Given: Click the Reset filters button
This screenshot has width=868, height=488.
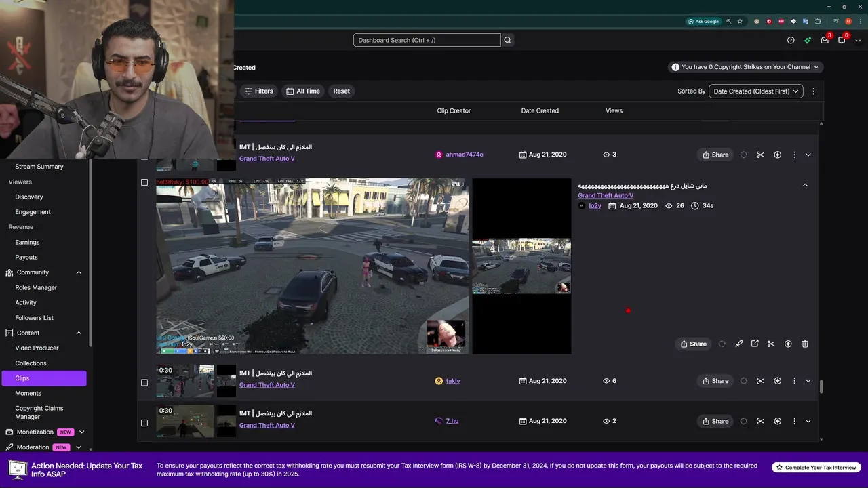Looking at the screenshot, I should pyautogui.click(x=342, y=91).
